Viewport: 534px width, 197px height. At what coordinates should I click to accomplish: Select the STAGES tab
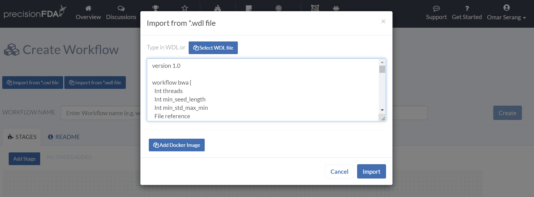click(22, 137)
